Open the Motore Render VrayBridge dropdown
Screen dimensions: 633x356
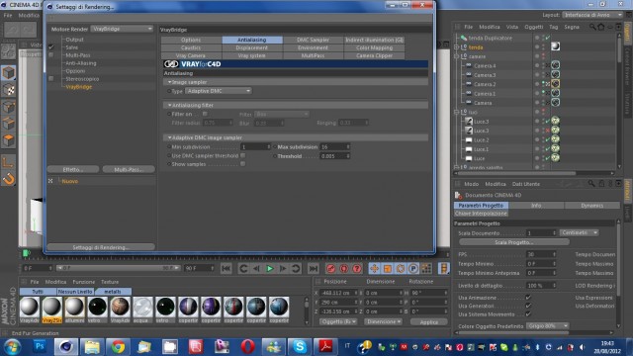(x=122, y=29)
